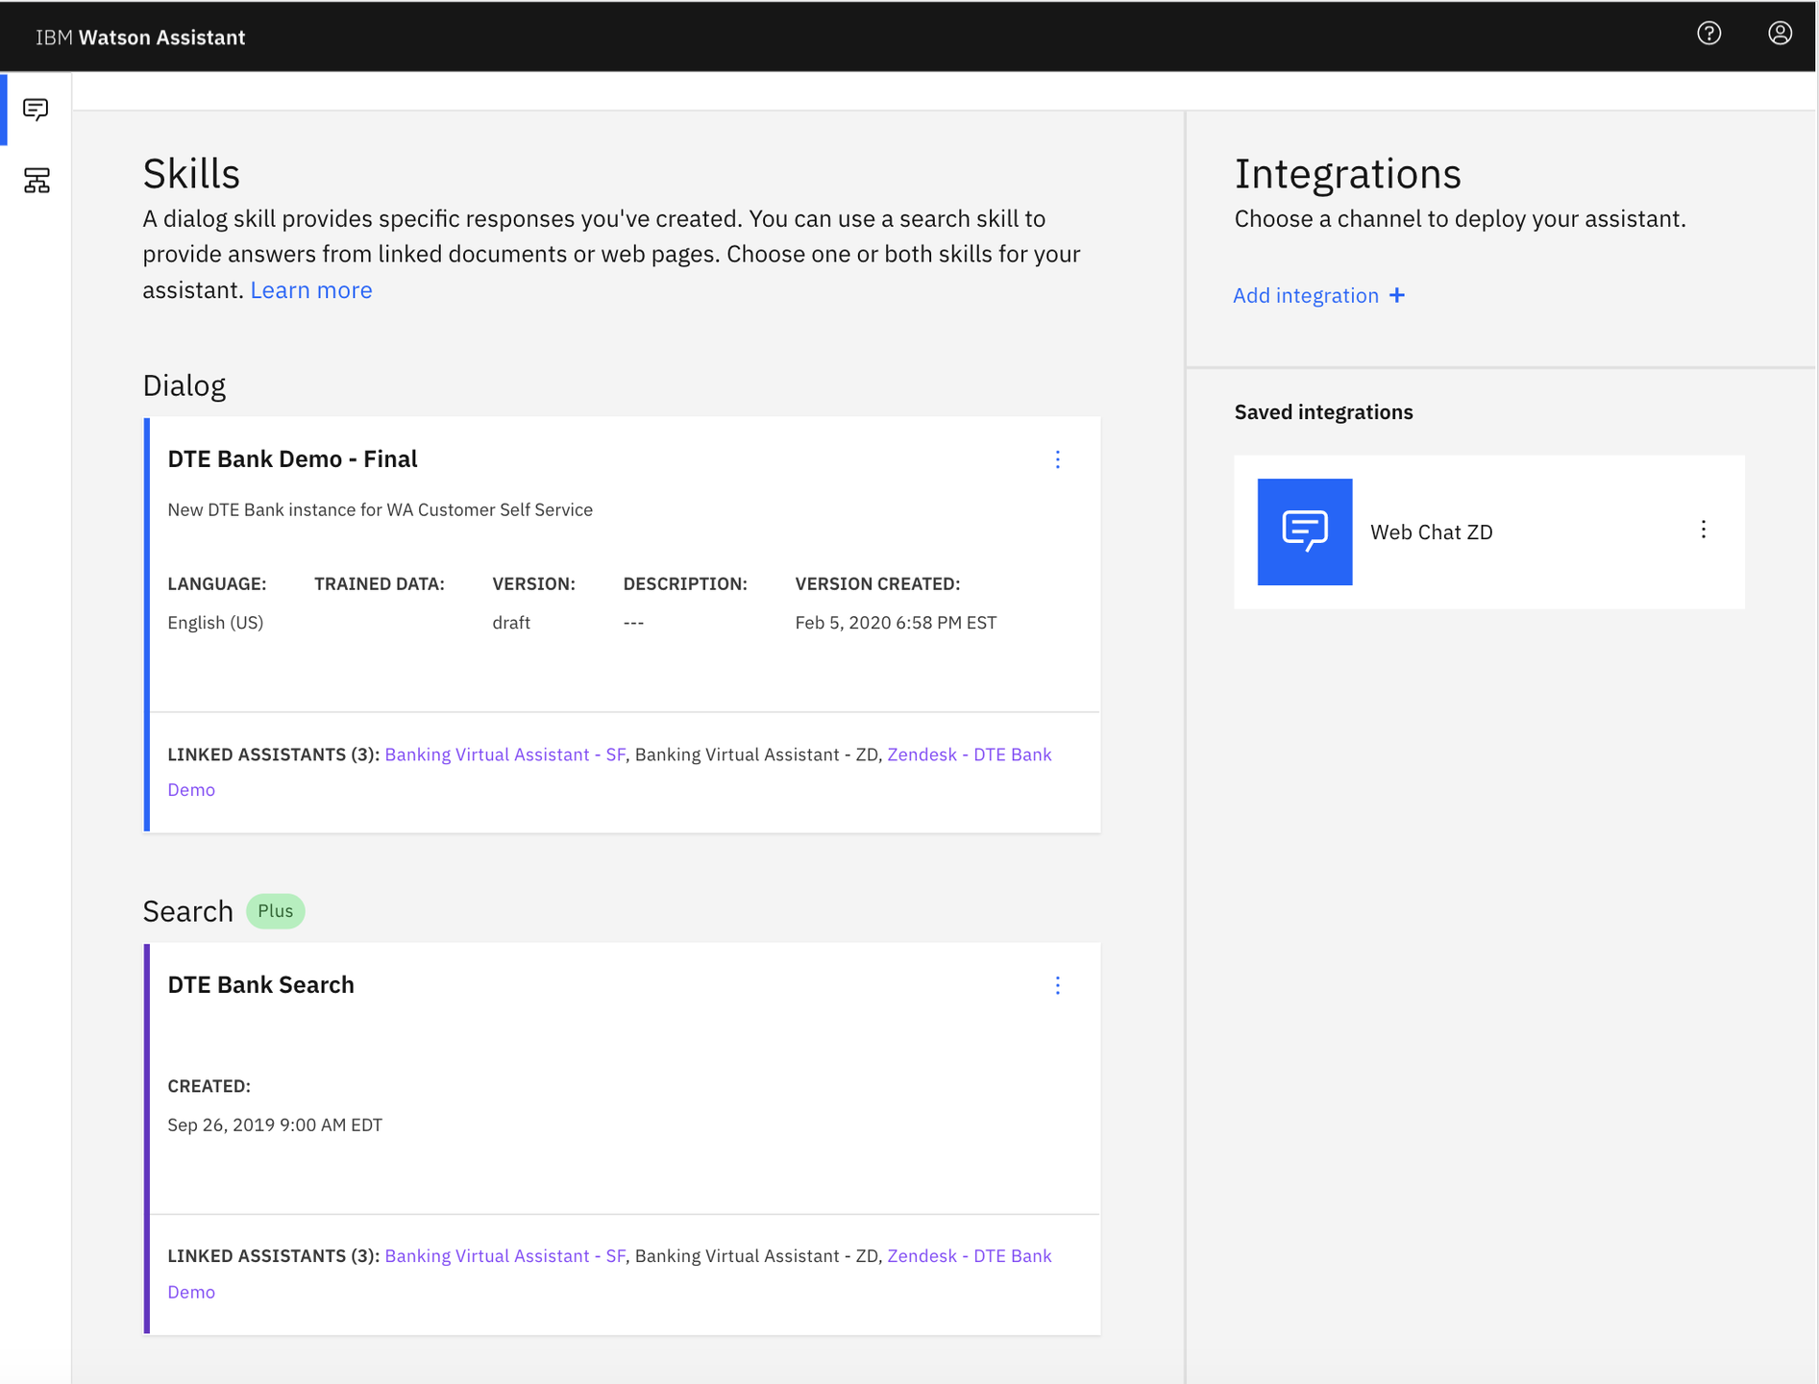
Task: Open the help question mark icon
Action: 1708,34
